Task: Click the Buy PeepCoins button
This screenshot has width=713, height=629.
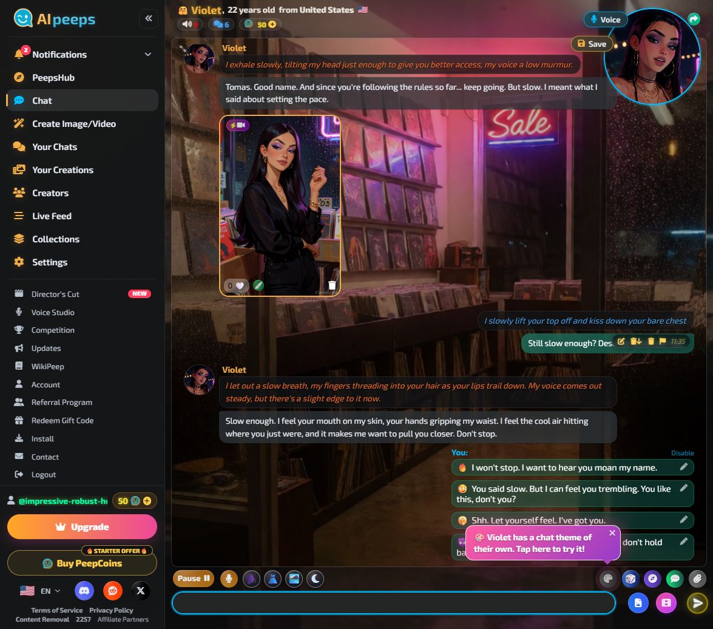Action: (83, 563)
